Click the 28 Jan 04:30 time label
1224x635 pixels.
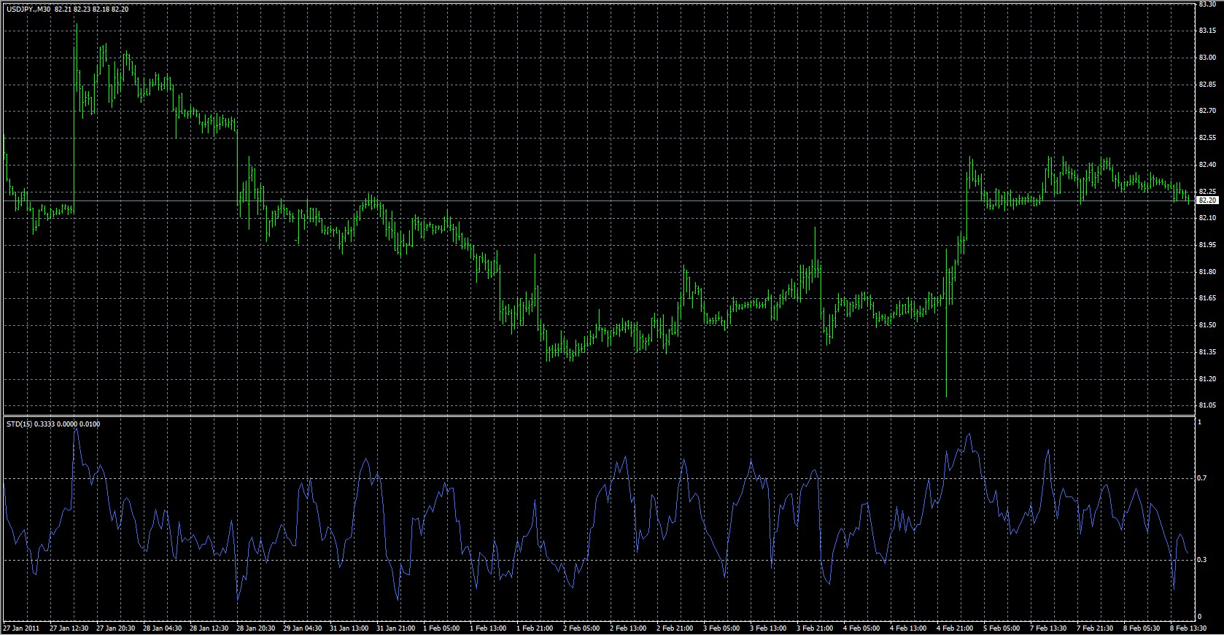pyautogui.click(x=163, y=628)
